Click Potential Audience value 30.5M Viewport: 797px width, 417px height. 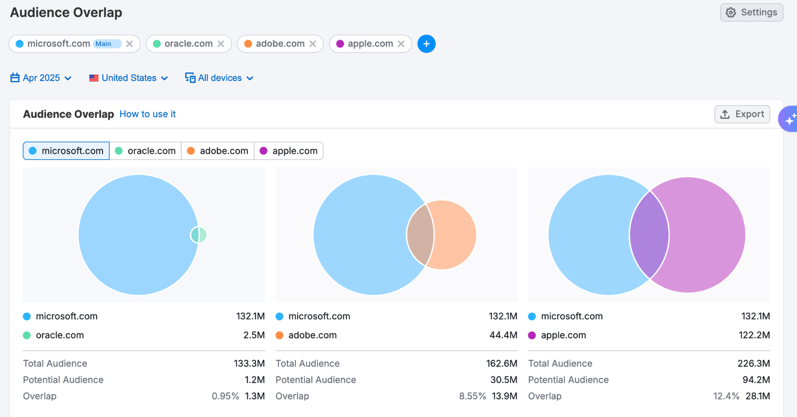[x=504, y=380]
